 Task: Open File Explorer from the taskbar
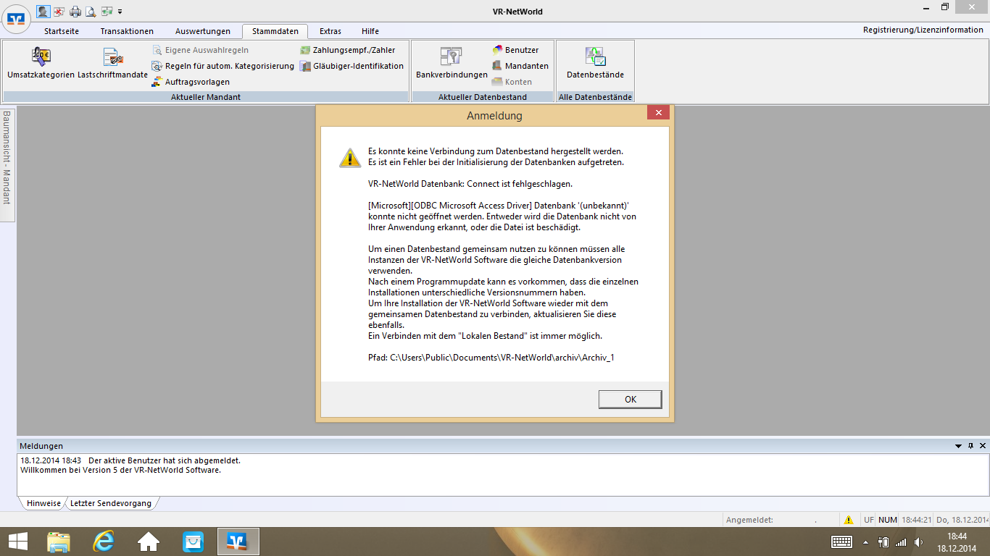[59, 542]
